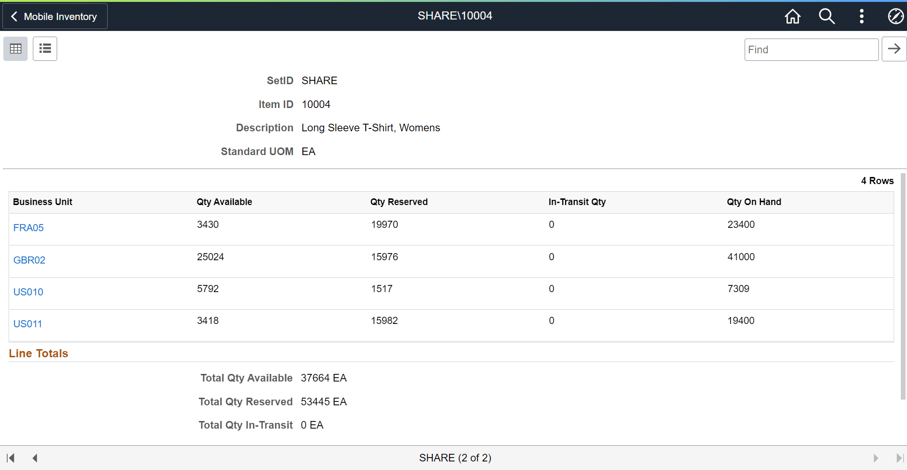The height and width of the screenshot is (470, 907).
Task: Switch to grid view layout
Action: point(15,49)
